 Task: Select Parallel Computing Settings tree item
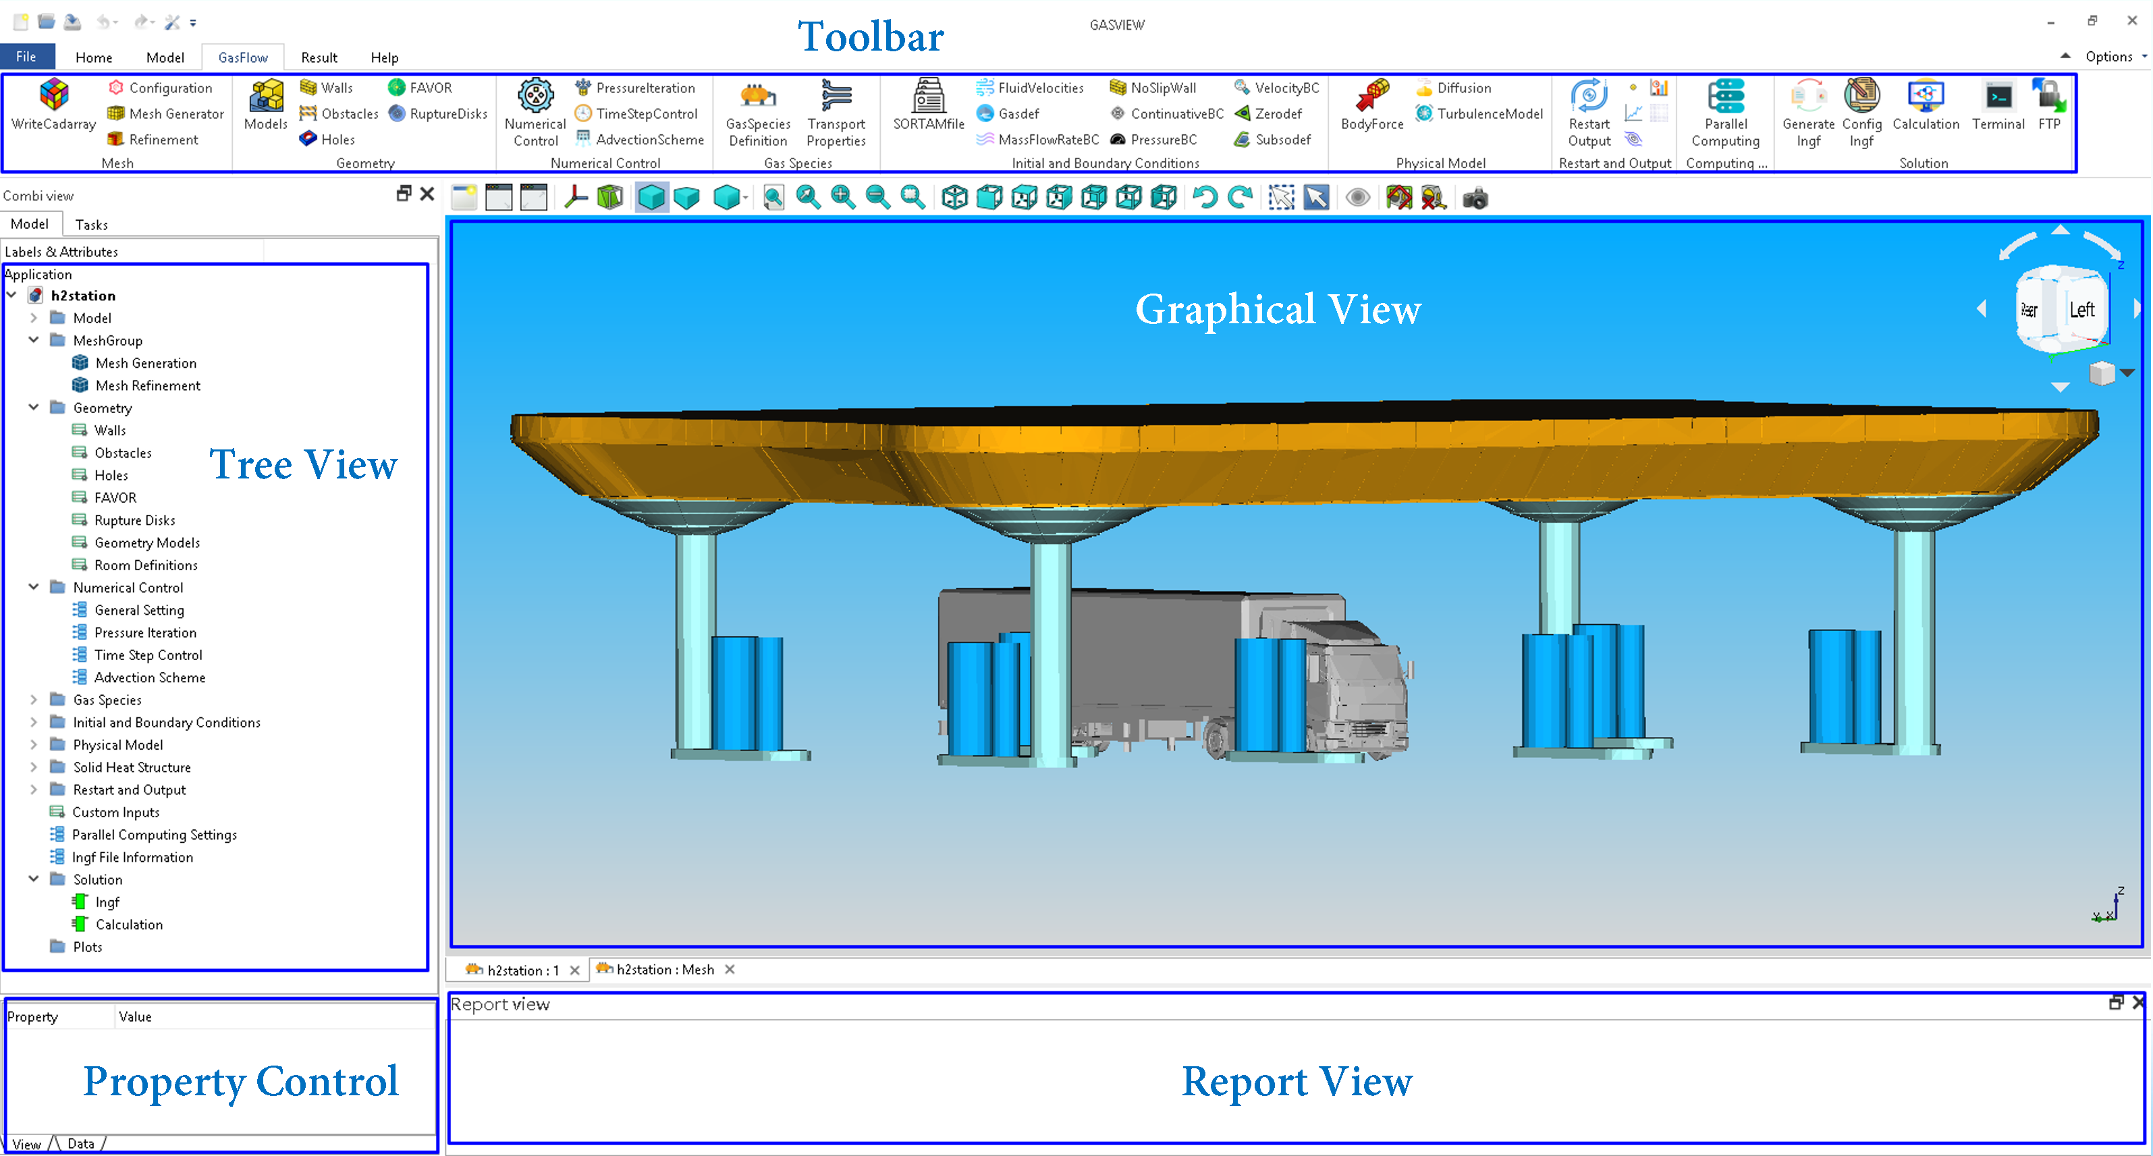point(154,835)
